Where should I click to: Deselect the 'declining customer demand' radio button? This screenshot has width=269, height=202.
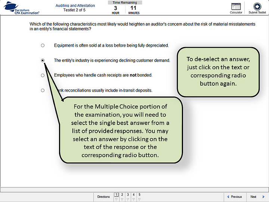43,60
